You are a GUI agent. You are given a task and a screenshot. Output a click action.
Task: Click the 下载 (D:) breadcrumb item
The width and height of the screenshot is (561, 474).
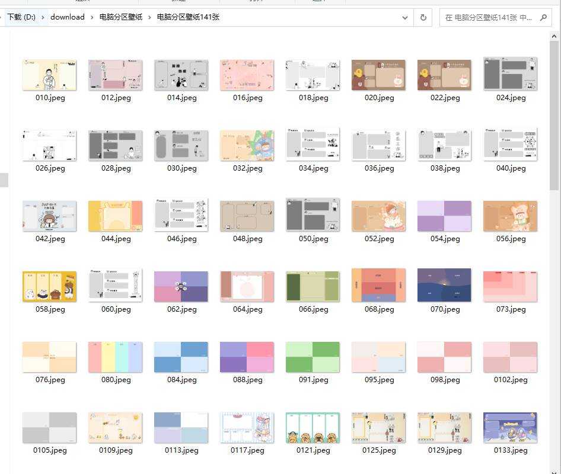tap(24, 17)
